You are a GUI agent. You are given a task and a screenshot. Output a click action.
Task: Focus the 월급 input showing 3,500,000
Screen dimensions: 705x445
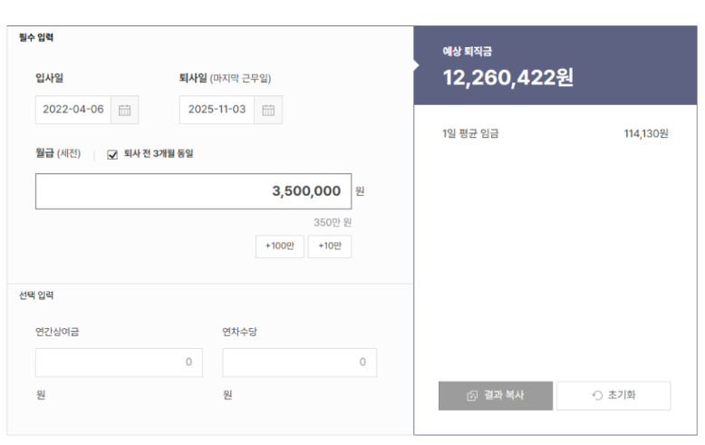(193, 191)
